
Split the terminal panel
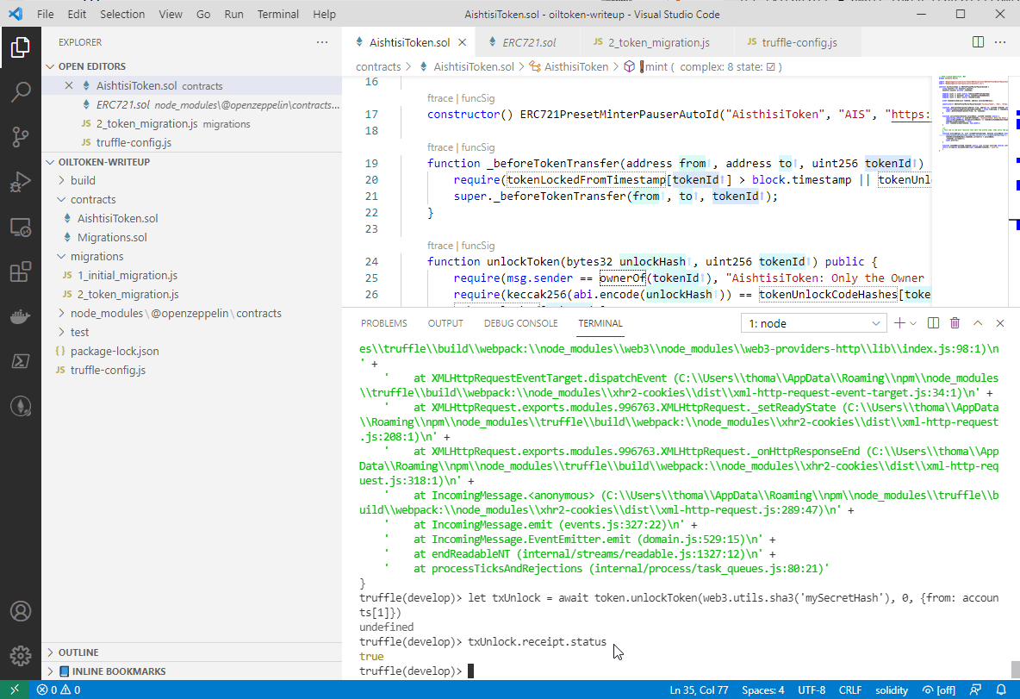933,323
